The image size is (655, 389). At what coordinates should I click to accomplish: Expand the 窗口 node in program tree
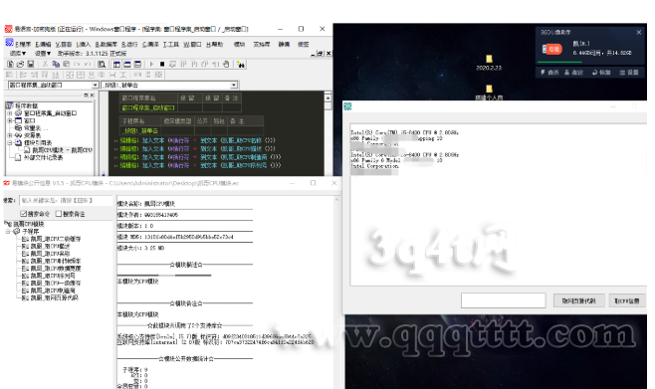(9, 120)
